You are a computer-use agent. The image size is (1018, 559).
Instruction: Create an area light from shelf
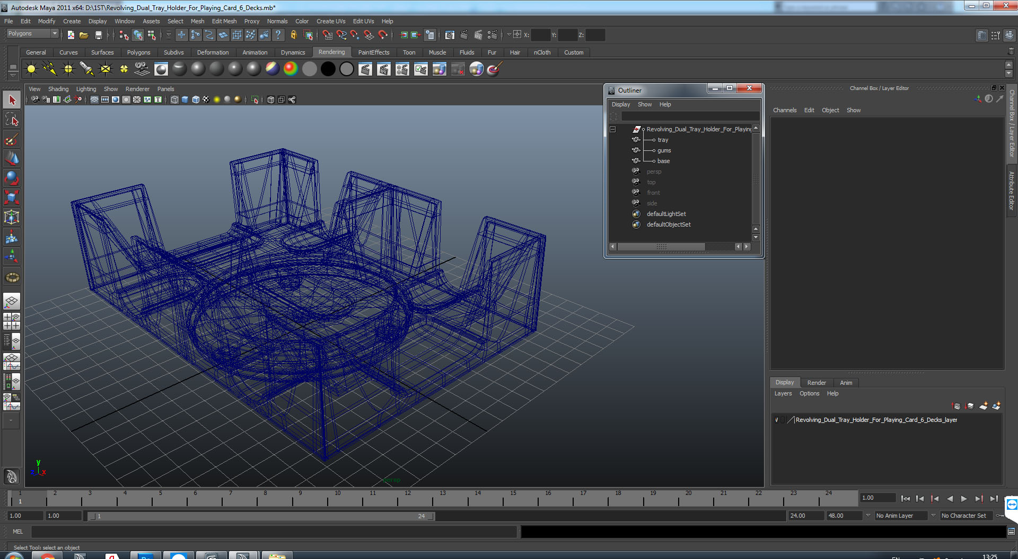point(106,69)
